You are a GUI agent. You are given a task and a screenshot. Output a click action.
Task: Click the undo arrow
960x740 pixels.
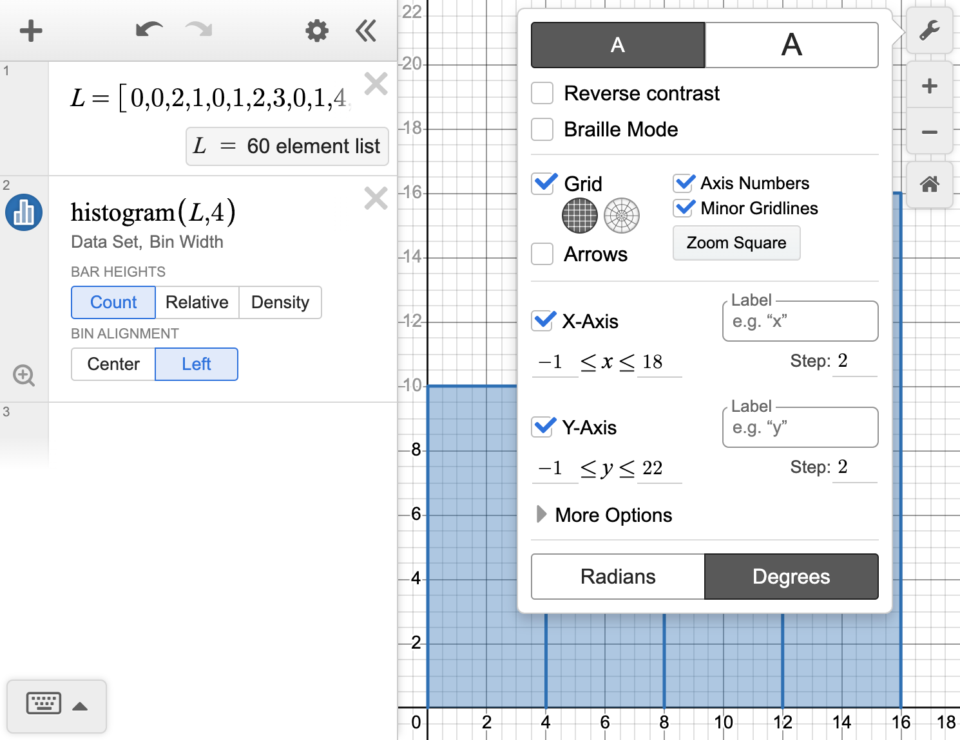(x=149, y=30)
